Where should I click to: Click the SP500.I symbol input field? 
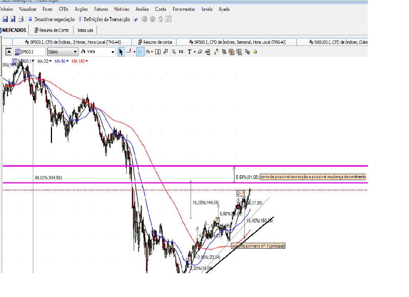(x=29, y=52)
